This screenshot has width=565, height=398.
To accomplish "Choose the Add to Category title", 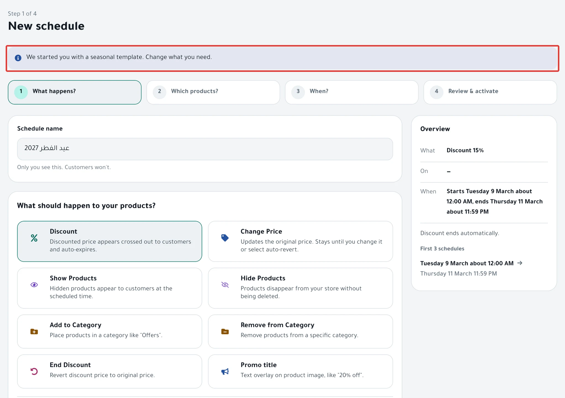I will [75, 325].
